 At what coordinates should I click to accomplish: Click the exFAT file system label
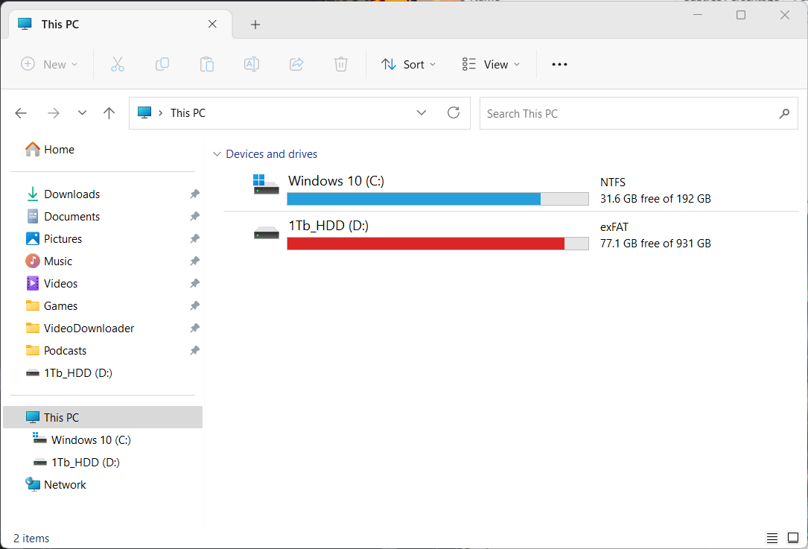point(614,226)
